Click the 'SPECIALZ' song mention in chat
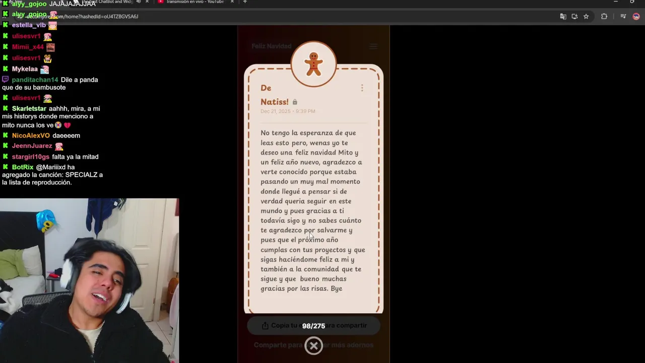Image resolution: width=645 pixels, height=363 pixels. pyautogui.click(x=81, y=175)
